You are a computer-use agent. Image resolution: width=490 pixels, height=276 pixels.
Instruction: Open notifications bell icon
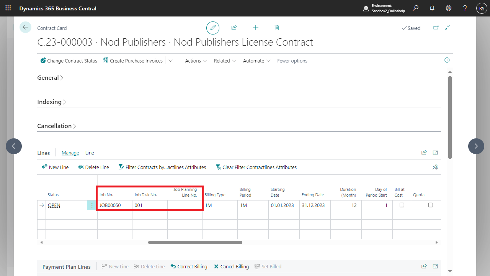[x=432, y=8]
